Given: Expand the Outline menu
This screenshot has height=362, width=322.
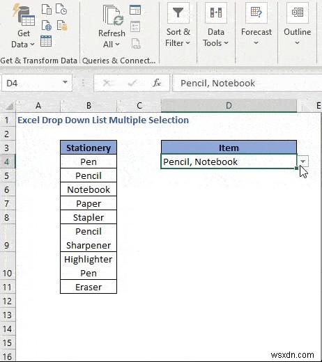Looking at the screenshot, I should [x=297, y=26].
